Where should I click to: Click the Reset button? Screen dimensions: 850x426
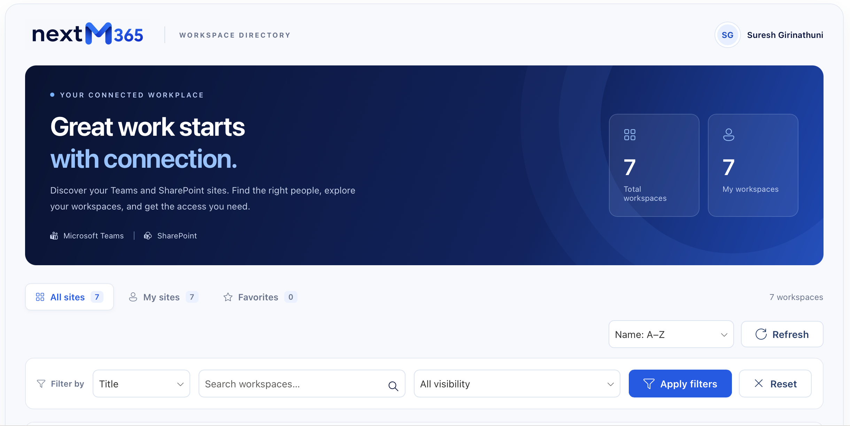pyautogui.click(x=775, y=384)
